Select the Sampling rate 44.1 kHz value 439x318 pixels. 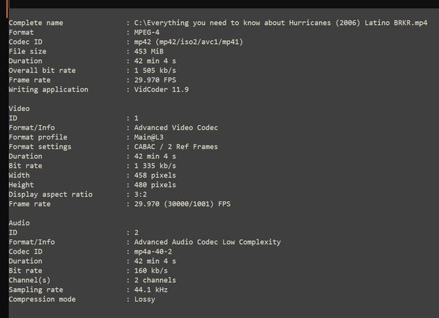[x=151, y=289]
